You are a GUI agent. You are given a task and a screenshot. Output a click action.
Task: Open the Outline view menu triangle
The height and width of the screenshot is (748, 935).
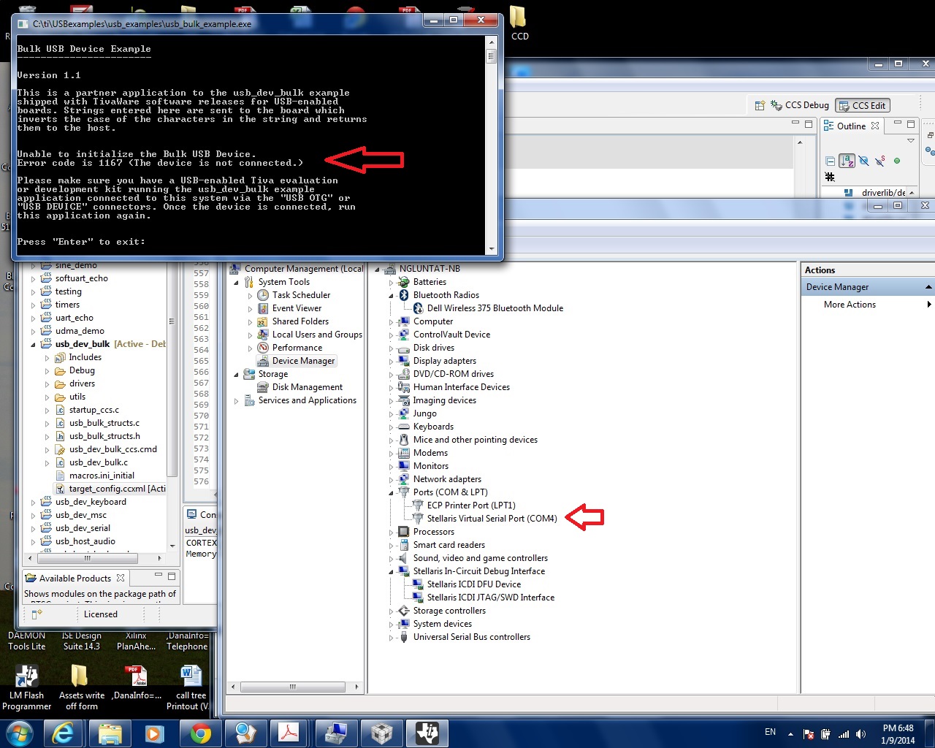(x=911, y=140)
